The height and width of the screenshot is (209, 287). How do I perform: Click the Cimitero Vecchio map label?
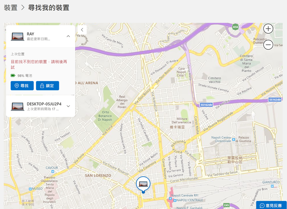pyautogui.click(x=215, y=80)
